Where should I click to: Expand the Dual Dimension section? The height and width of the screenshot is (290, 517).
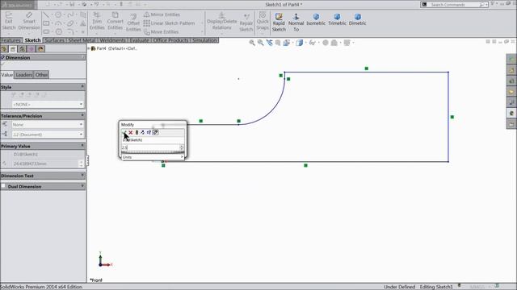point(82,186)
